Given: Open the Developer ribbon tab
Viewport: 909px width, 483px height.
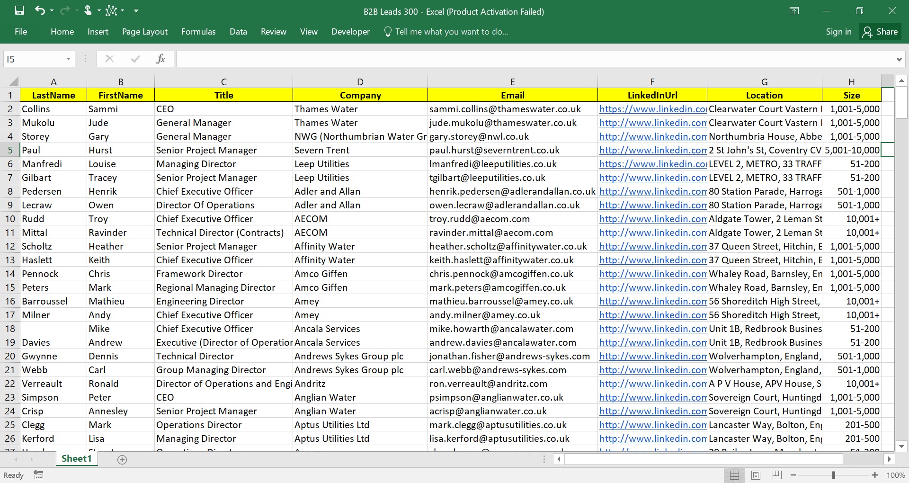Looking at the screenshot, I should [x=350, y=31].
